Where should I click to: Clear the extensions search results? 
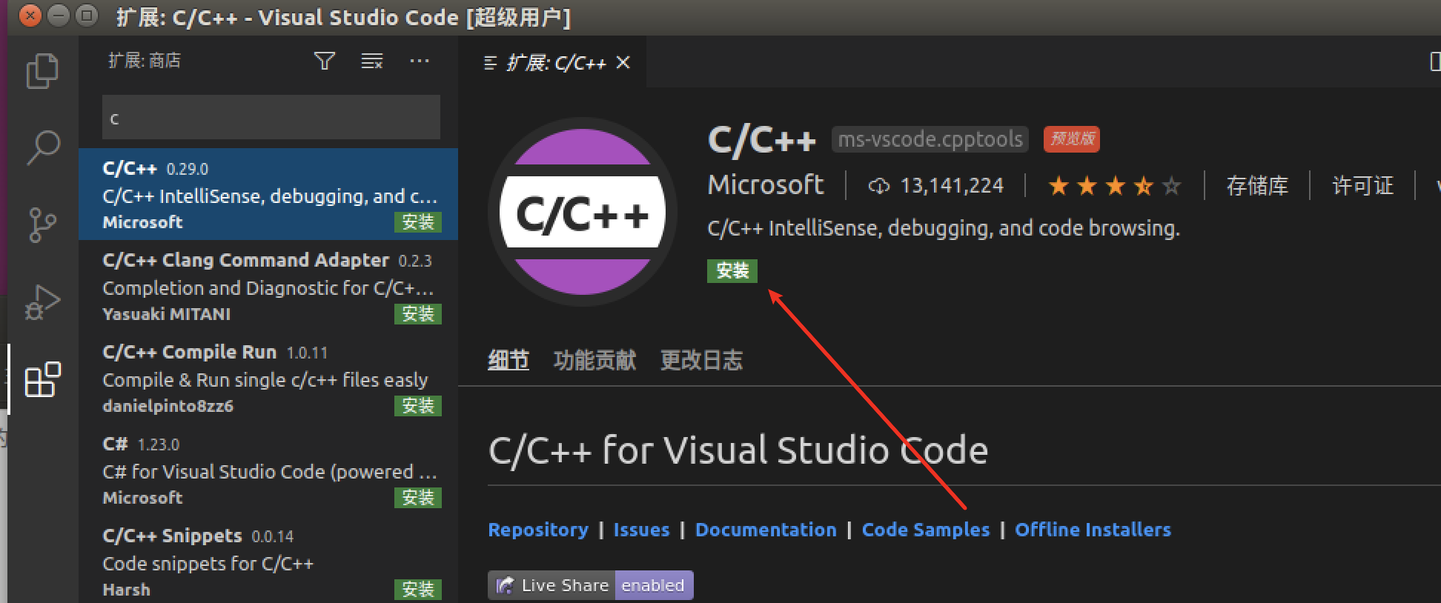click(372, 61)
